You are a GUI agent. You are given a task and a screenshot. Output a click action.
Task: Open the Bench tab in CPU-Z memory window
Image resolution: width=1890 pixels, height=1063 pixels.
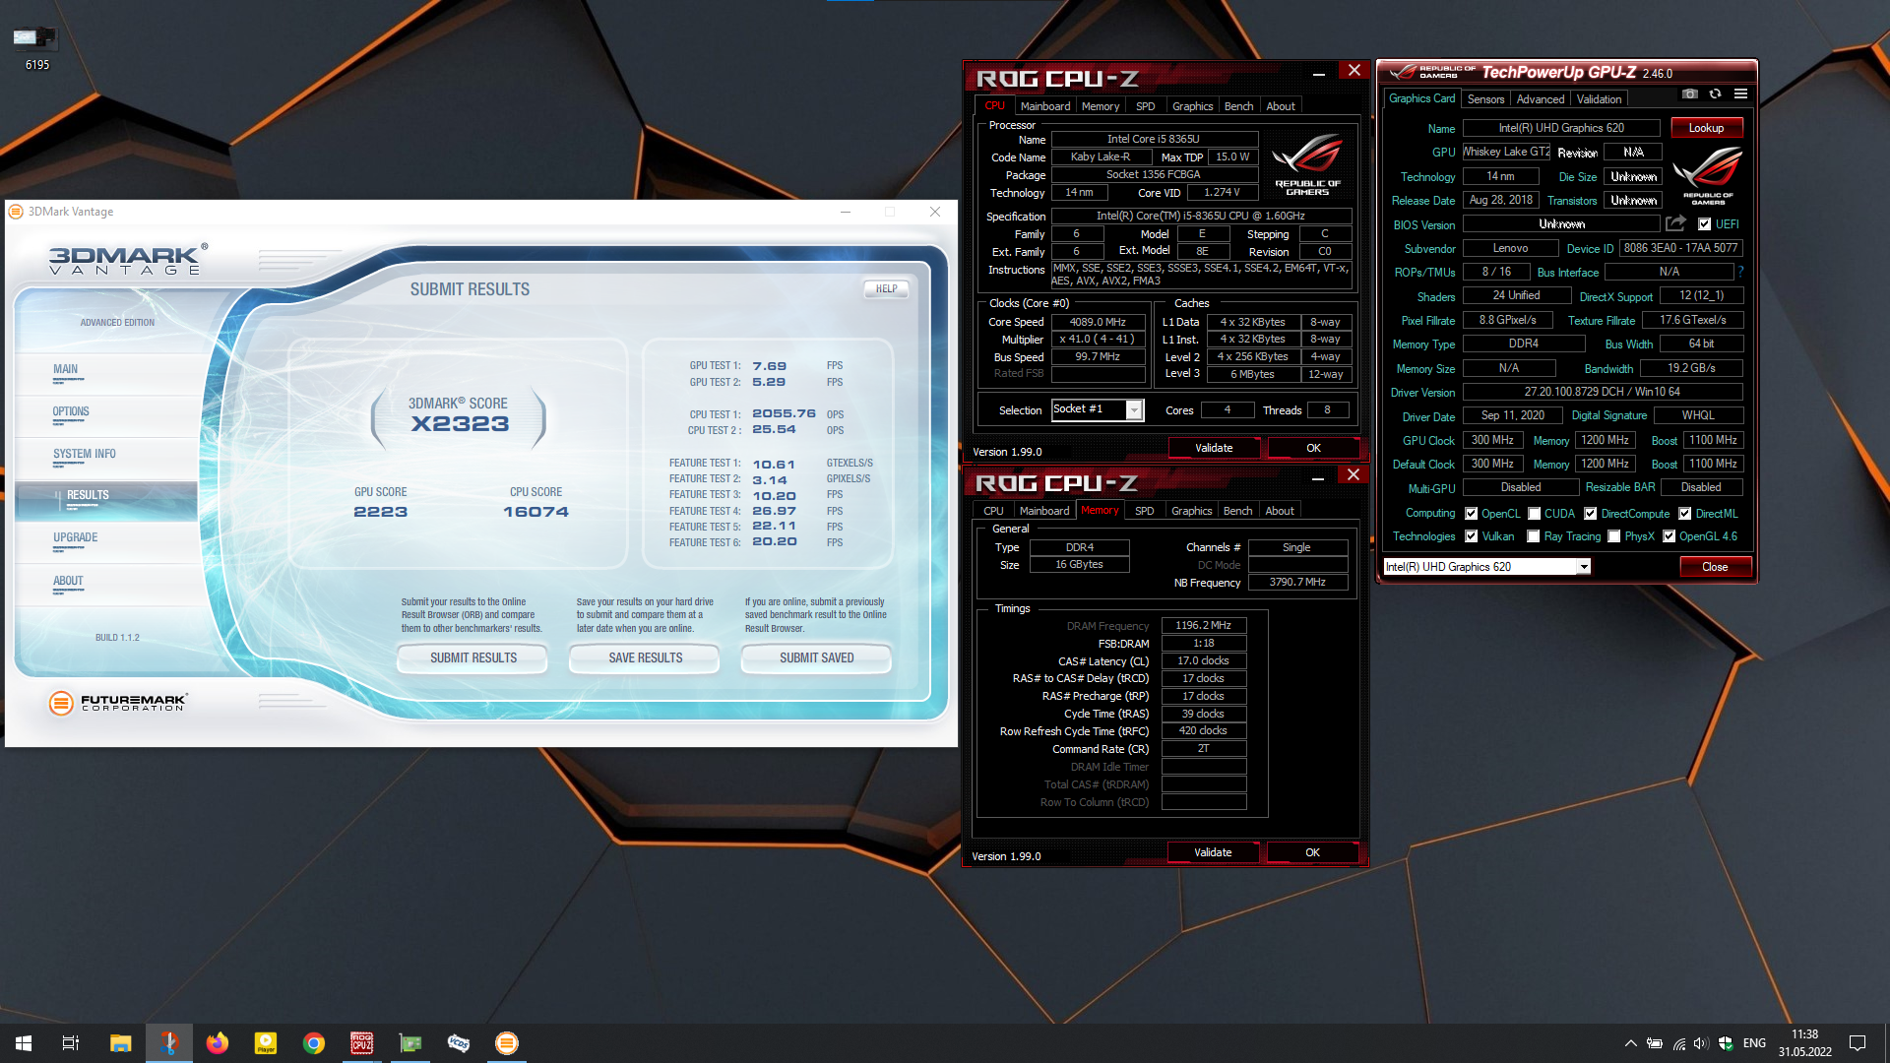pos(1237,511)
